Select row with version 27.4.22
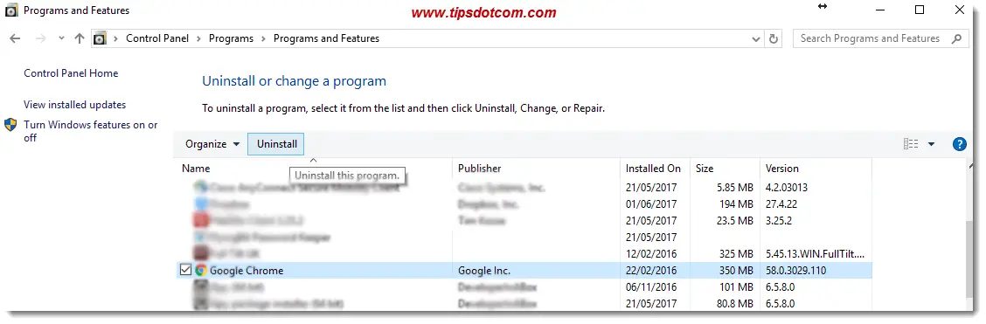This screenshot has width=986, height=324. click(x=525, y=204)
